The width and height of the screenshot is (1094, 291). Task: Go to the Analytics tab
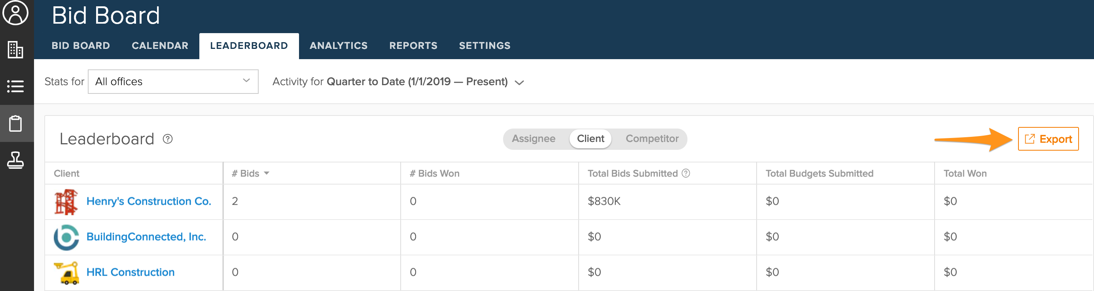pos(339,46)
